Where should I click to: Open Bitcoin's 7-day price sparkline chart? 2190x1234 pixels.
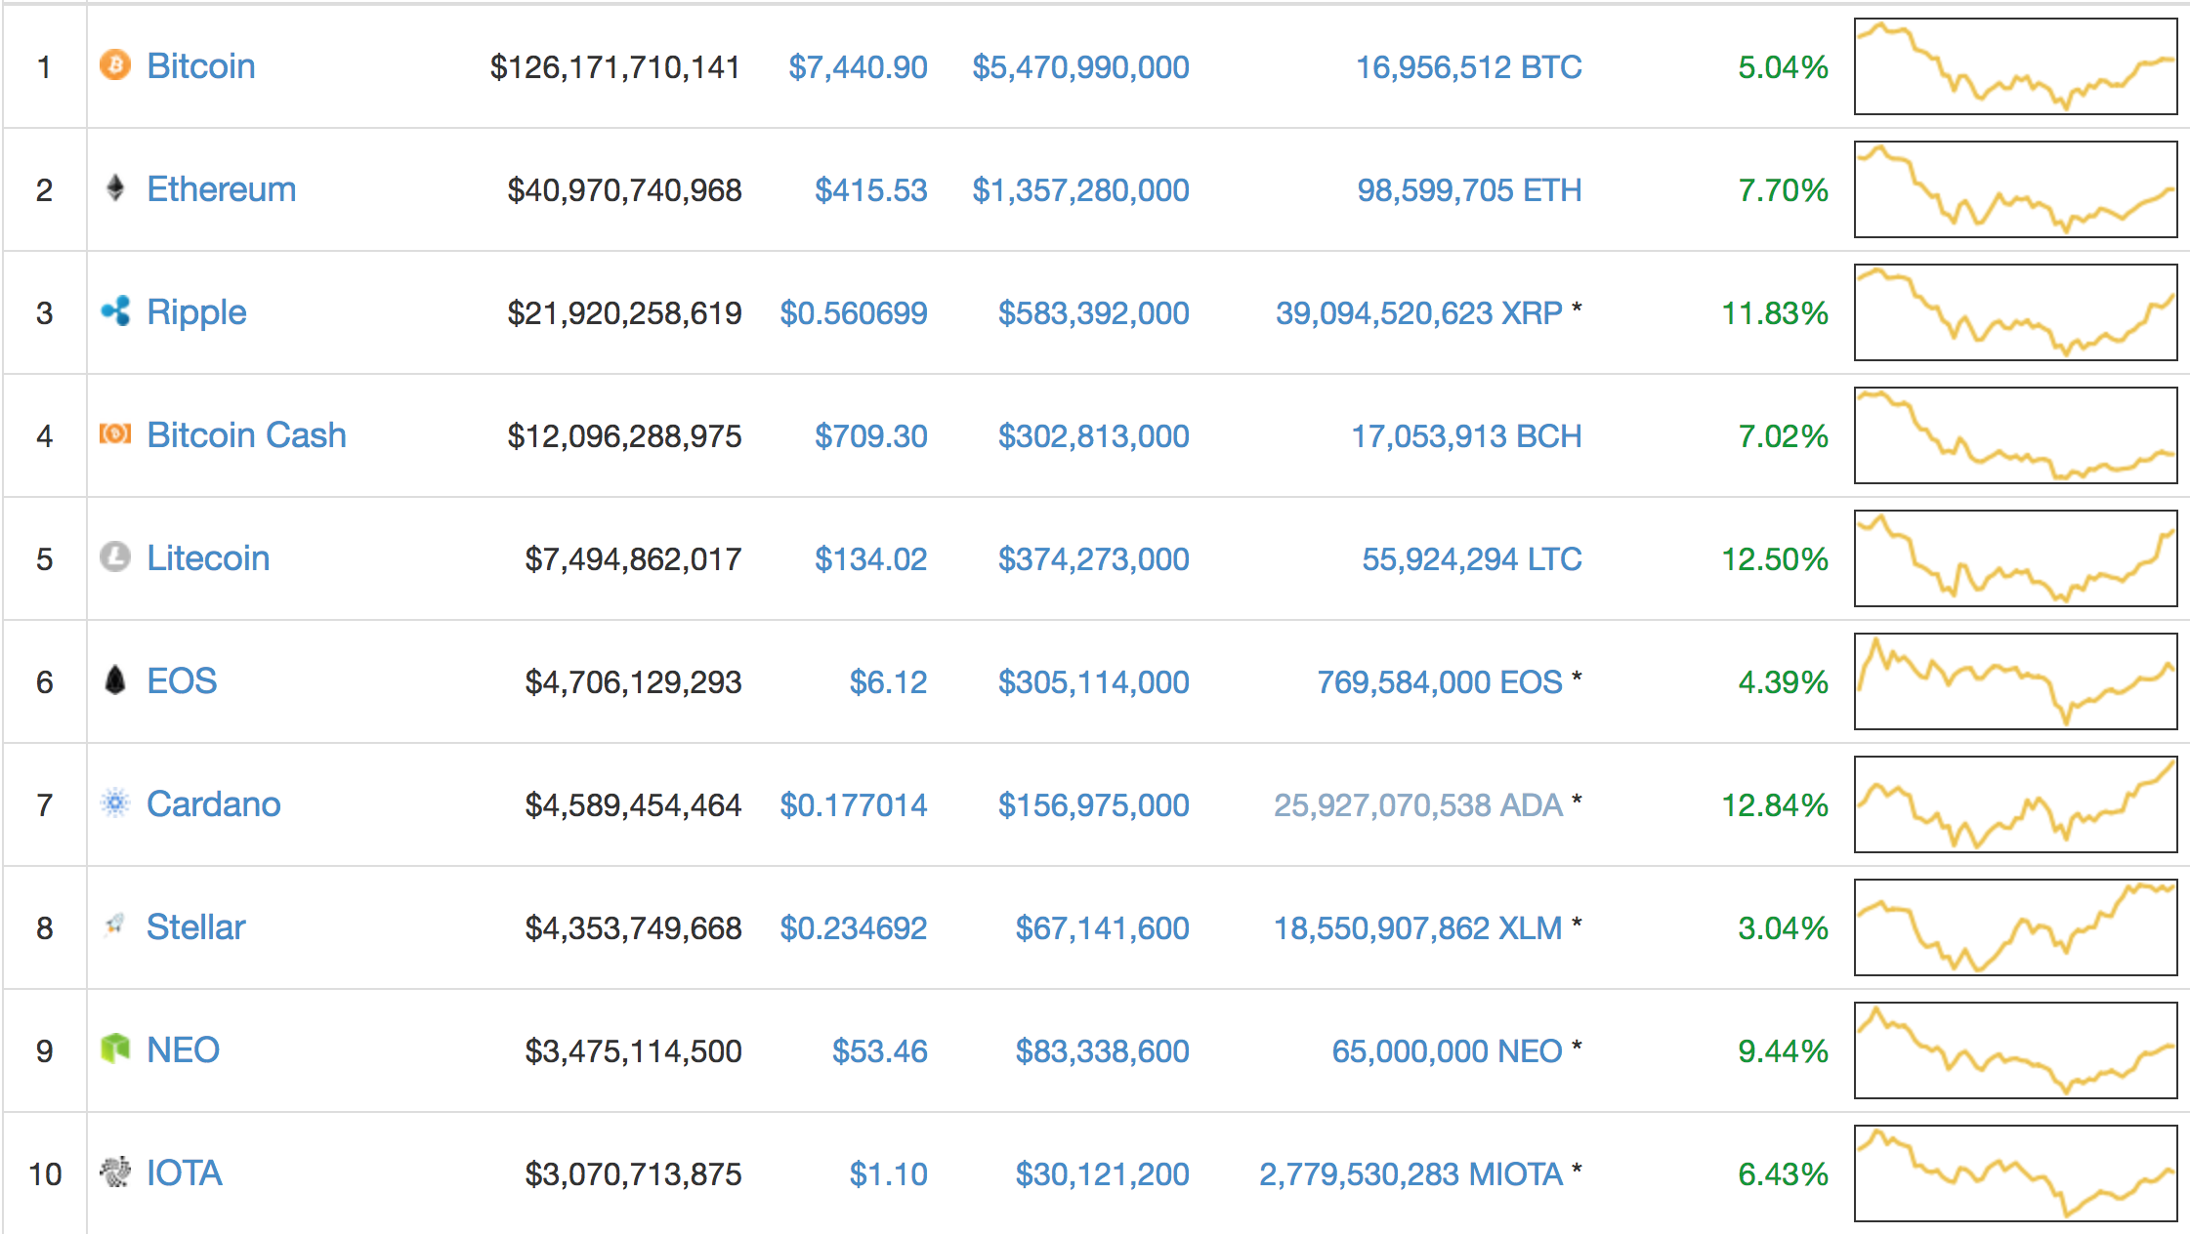click(x=2015, y=66)
